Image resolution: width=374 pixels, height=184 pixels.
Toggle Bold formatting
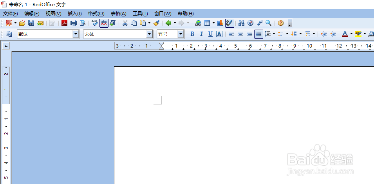192,34
